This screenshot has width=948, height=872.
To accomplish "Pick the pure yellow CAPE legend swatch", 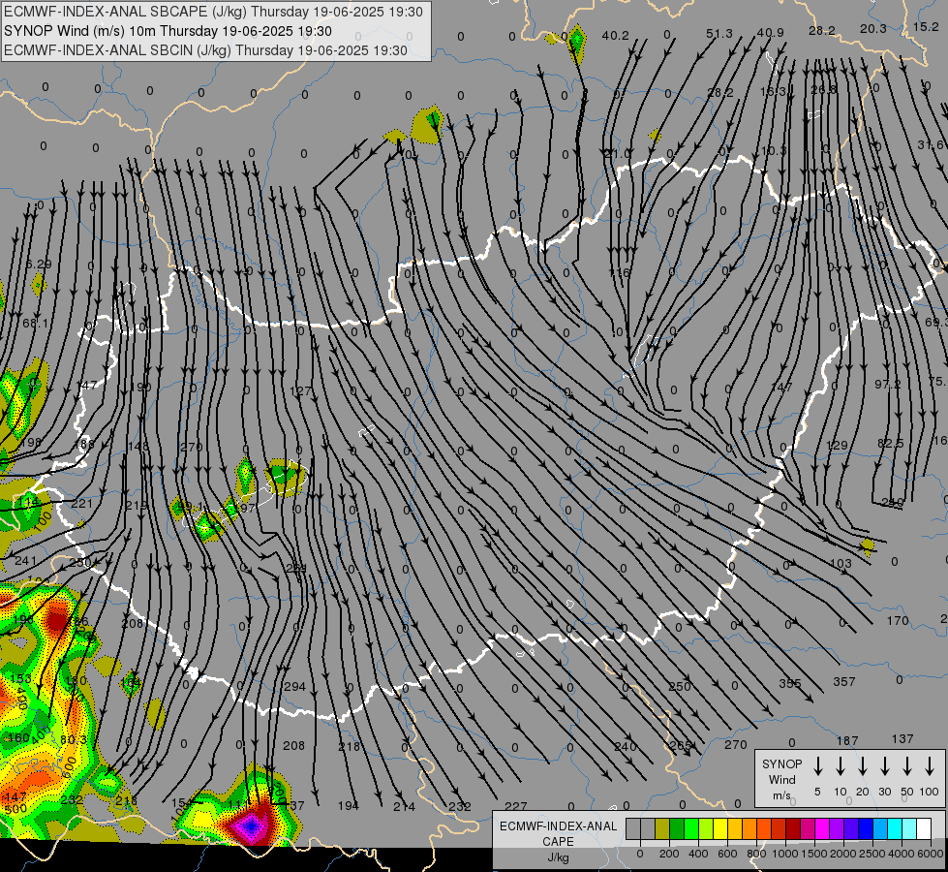I will [720, 828].
